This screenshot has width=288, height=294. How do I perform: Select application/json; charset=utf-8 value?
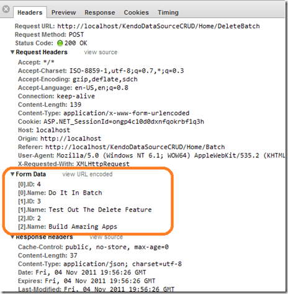tap(122, 264)
